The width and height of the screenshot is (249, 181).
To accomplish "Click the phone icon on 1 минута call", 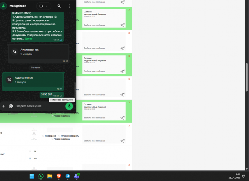I will click(9, 80).
